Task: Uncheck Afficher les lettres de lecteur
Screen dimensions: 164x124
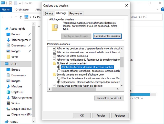Action: pos(54,56)
